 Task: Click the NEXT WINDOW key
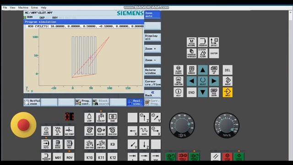pos(191,70)
